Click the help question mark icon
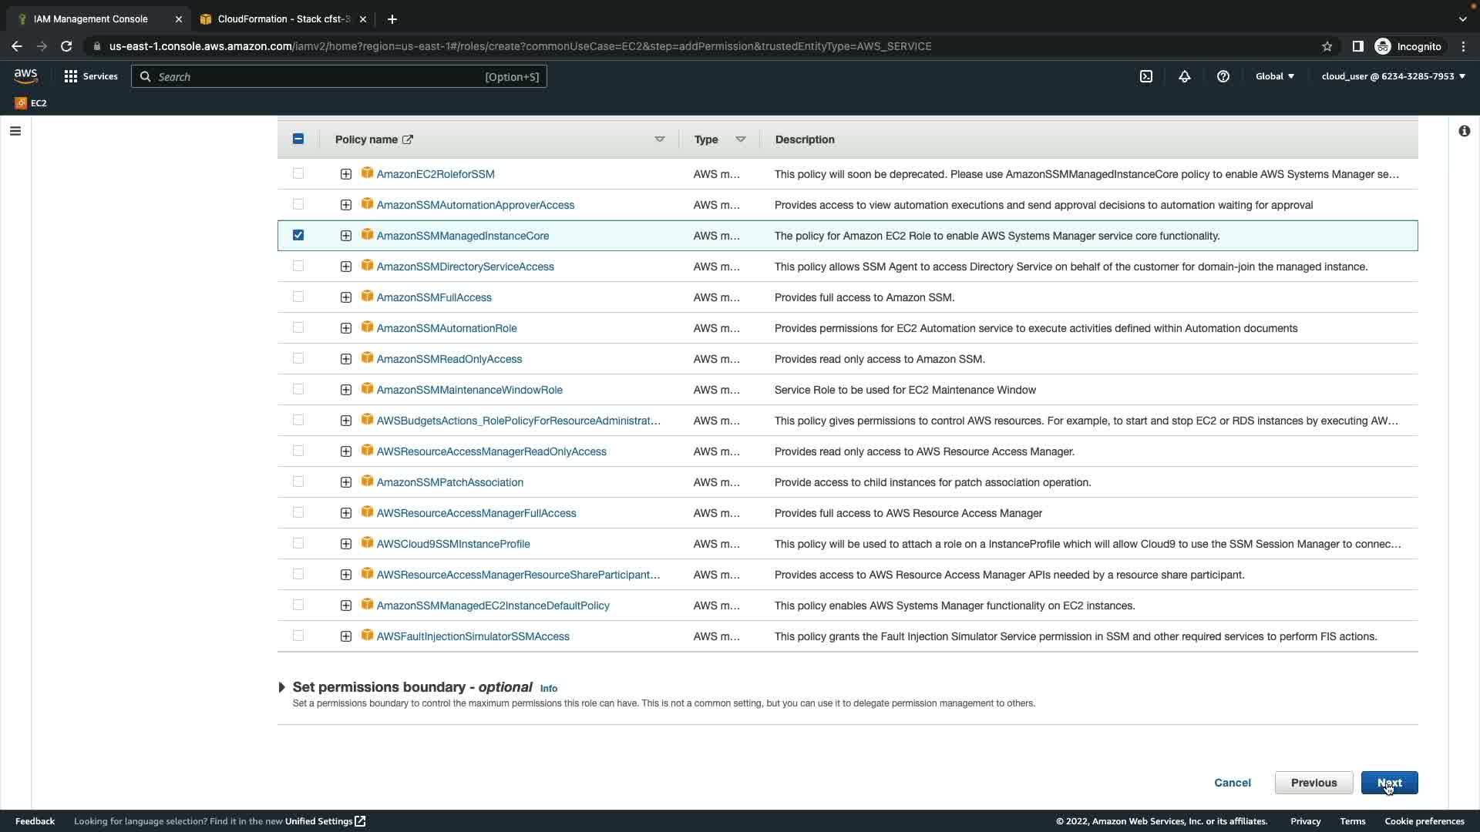The height and width of the screenshot is (832, 1480). pyautogui.click(x=1223, y=76)
